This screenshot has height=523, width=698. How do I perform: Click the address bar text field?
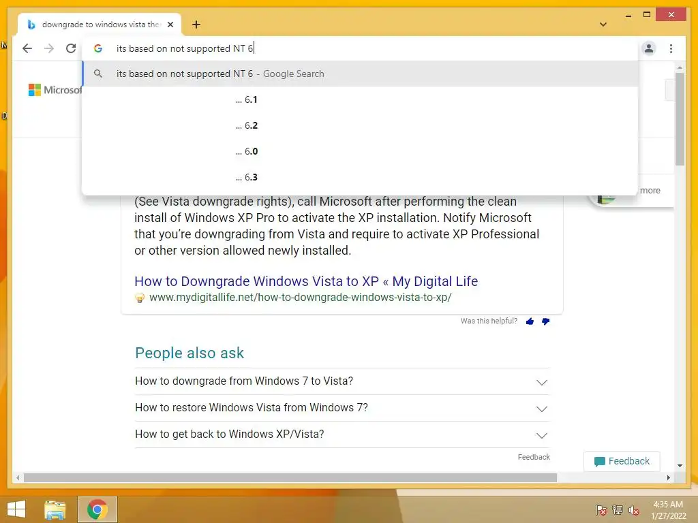pos(361,48)
